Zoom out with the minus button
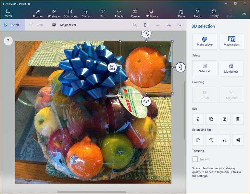 pos(157,25)
